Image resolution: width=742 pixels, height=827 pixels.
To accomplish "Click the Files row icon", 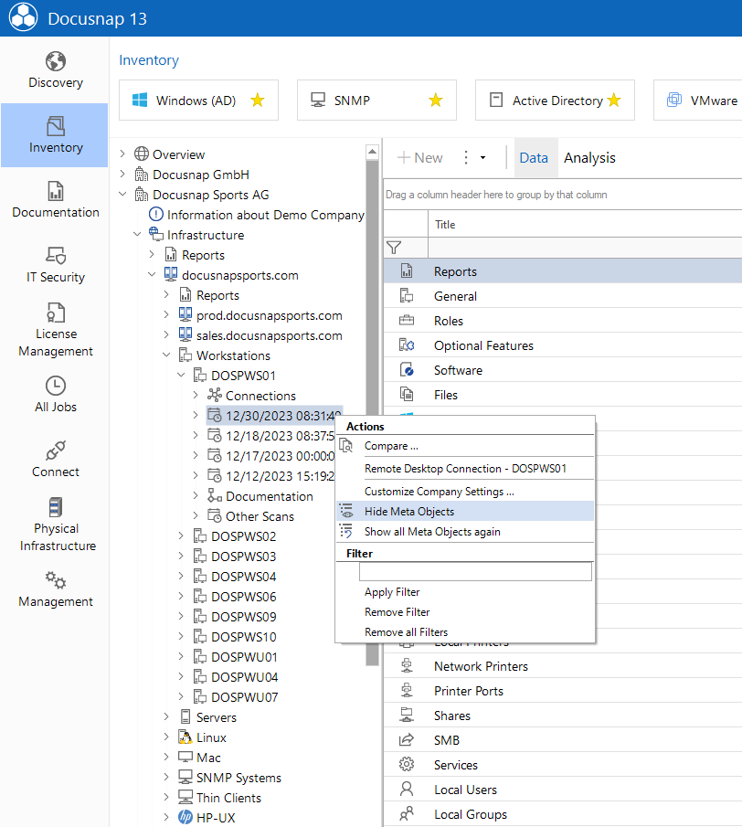I will click(406, 394).
